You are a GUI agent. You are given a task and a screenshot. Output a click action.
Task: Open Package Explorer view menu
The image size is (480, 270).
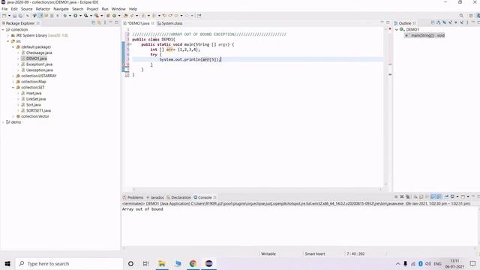click(105, 22)
